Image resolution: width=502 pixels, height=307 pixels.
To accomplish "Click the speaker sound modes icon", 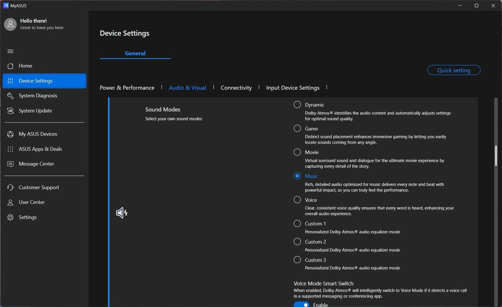I will (x=122, y=213).
